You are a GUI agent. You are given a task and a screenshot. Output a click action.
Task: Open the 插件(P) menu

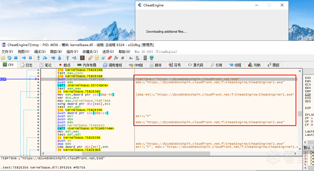(72, 52)
